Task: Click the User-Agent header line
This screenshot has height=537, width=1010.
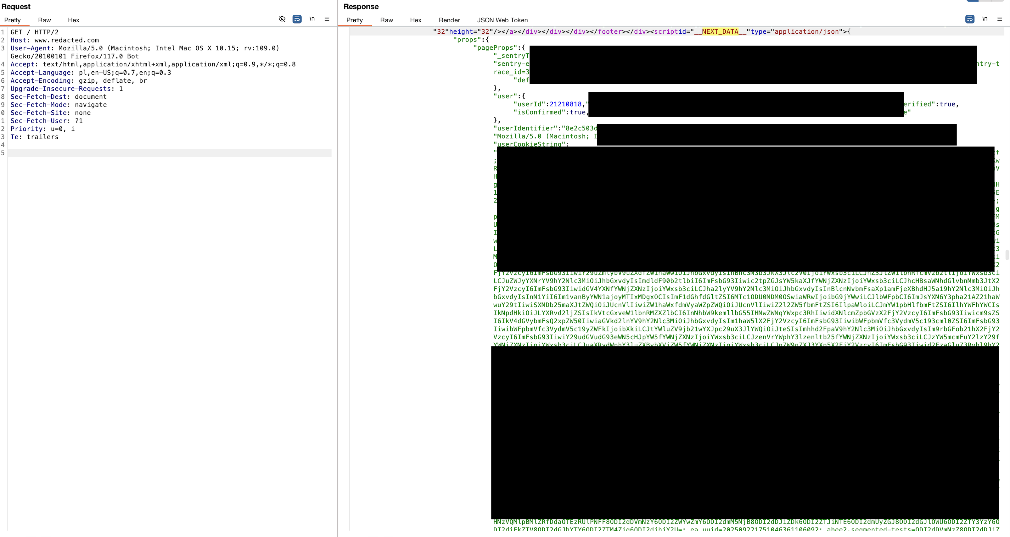Action: 145,48
